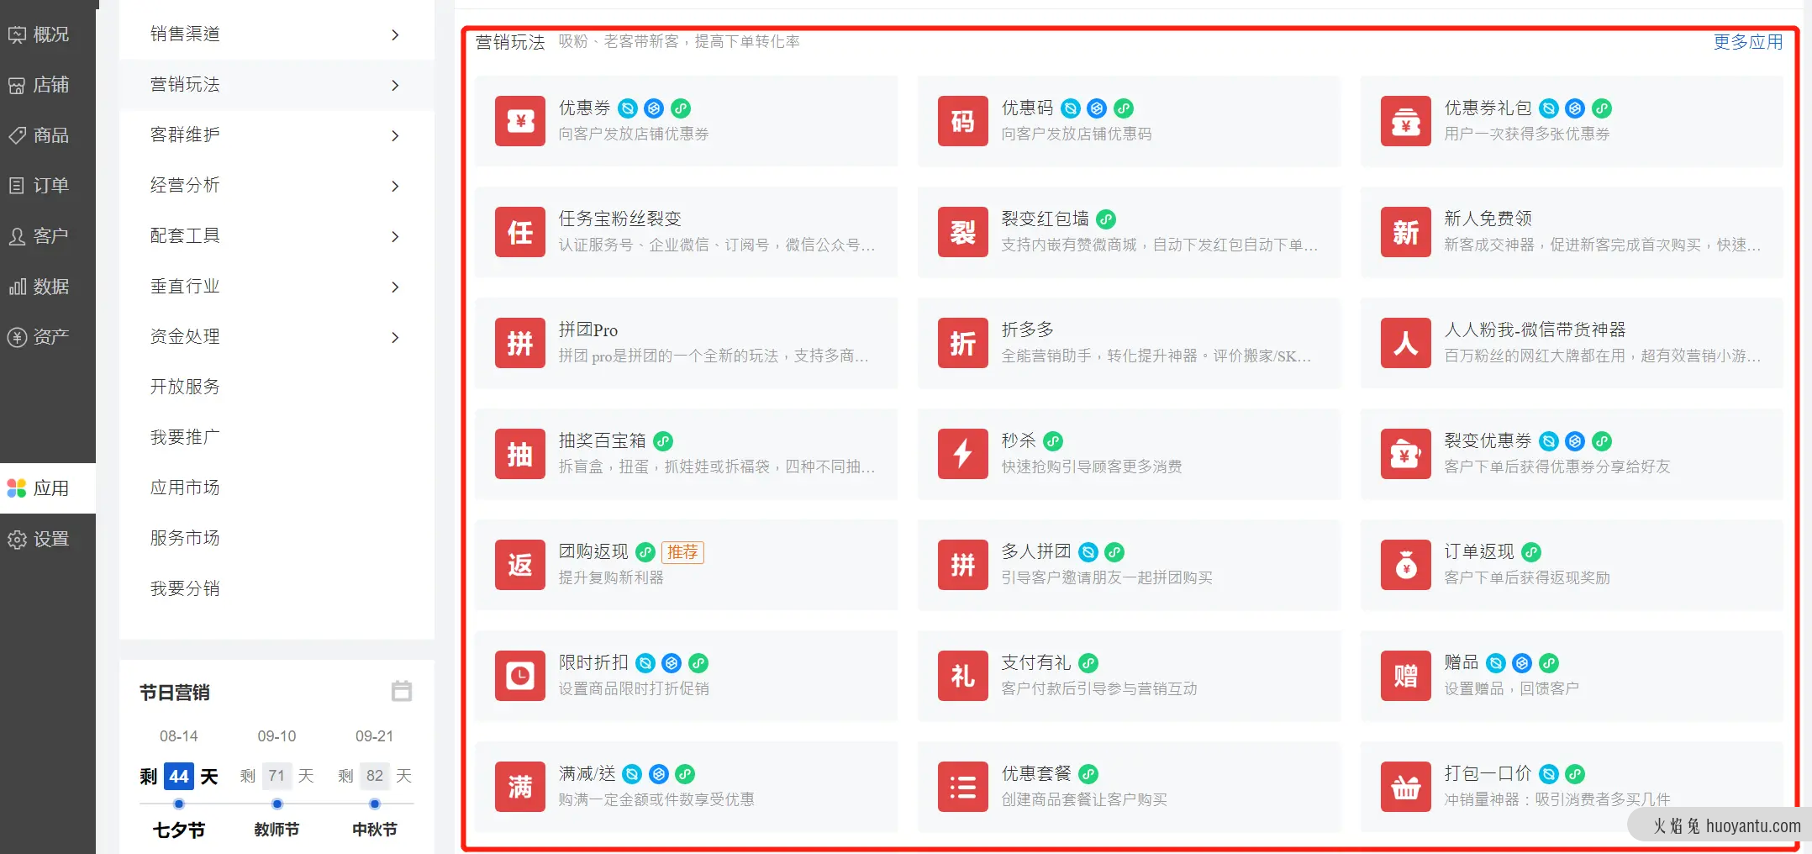Open the 优惠券礼包 app icon
This screenshot has height=854, width=1812.
1405,121
